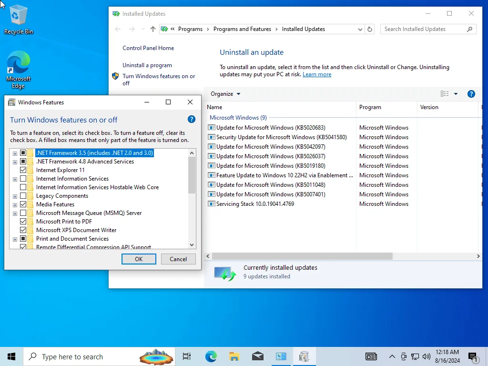The height and width of the screenshot is (366, 488).
Task: Uncheck the Media Features checkbox
Action: pyautogui.click(x=23, y=204)
